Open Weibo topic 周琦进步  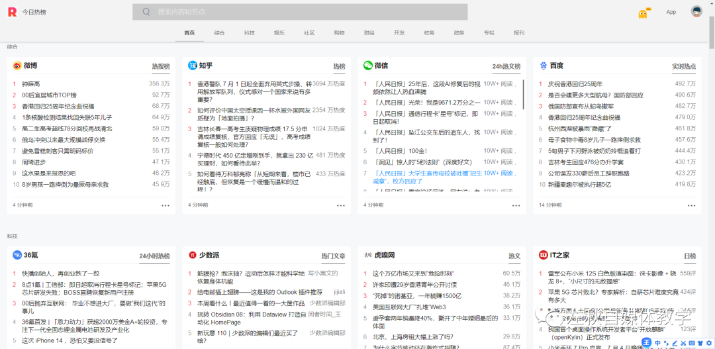34,162
